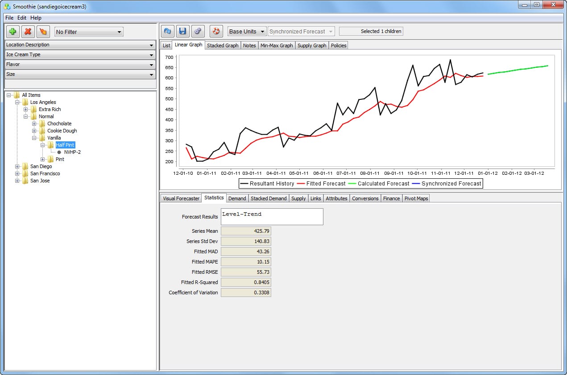Click the orange tag edit filter icon
Image resolution: width=567 pixels, height=375 pixels.
[x=43, y=32]
